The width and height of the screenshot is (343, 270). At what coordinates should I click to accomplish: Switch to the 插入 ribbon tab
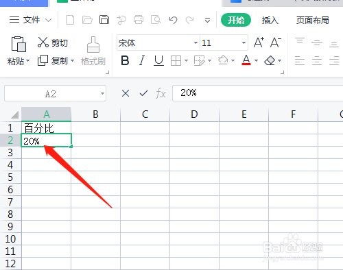[270, 21]
